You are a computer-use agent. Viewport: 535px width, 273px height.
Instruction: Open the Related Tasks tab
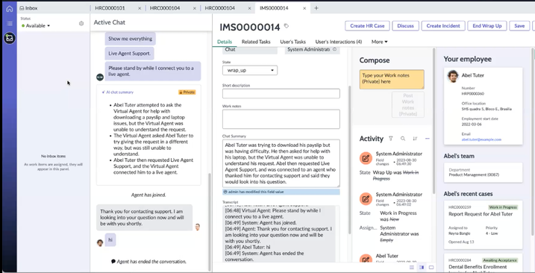[256, 42]
